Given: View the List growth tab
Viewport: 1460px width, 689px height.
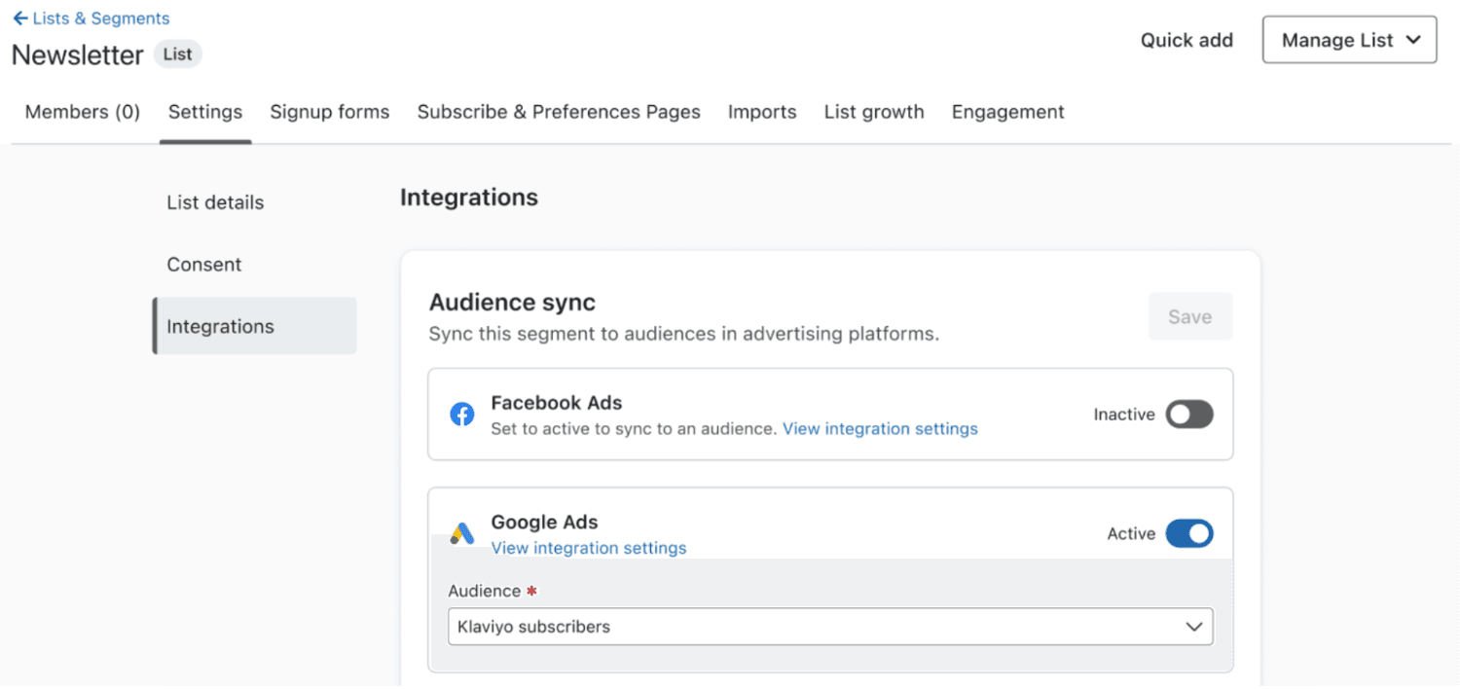Looking at the screenshot, I should [x=874, y=112].
